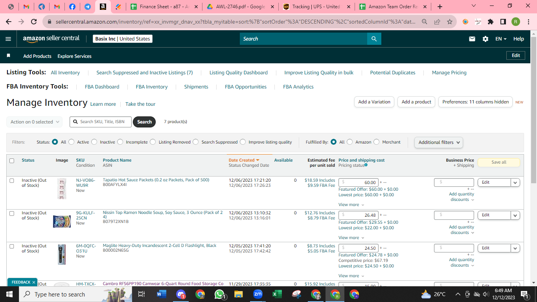Open the taskbar notification center icon
The image size is (537, 302).
(524, 294)
